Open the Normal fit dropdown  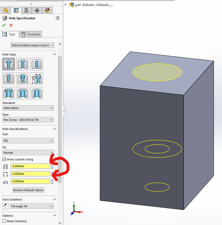click(28, 153)
